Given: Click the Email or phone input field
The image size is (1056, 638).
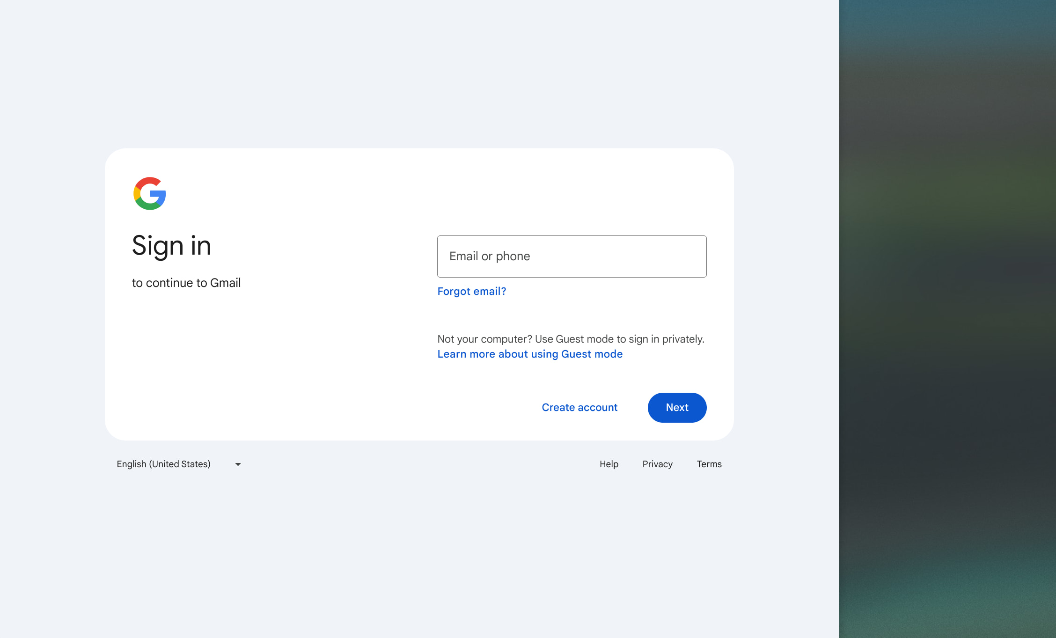Looking at the screenshot, I should [x=572, y=256].
